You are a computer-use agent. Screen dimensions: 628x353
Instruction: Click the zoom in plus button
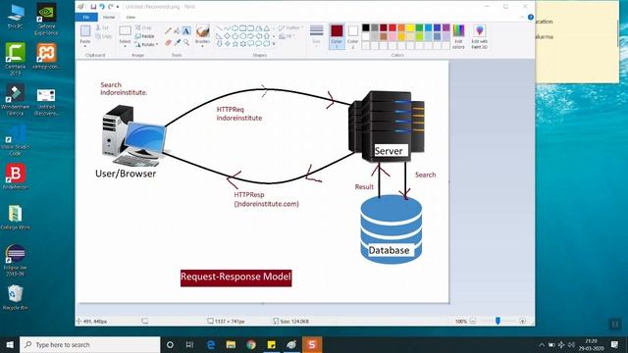point(522,321)
